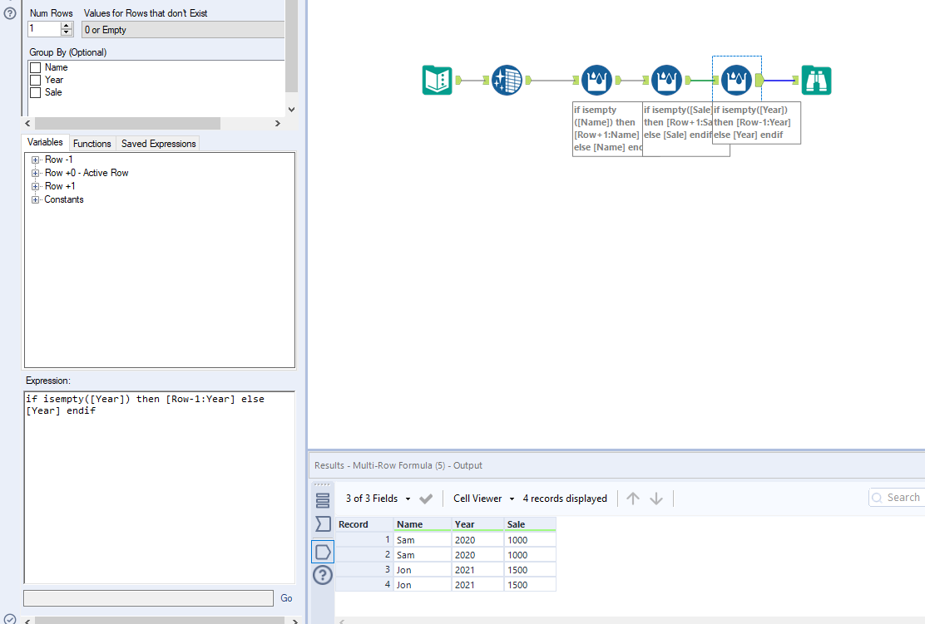
Task: Enable grouping by Year
Action: 36,80
